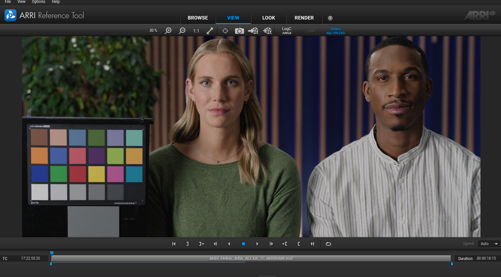Set the out point bracket marker
Image resolution: width=501 pixels, height=277 pixels.
[x=187, y=244]
